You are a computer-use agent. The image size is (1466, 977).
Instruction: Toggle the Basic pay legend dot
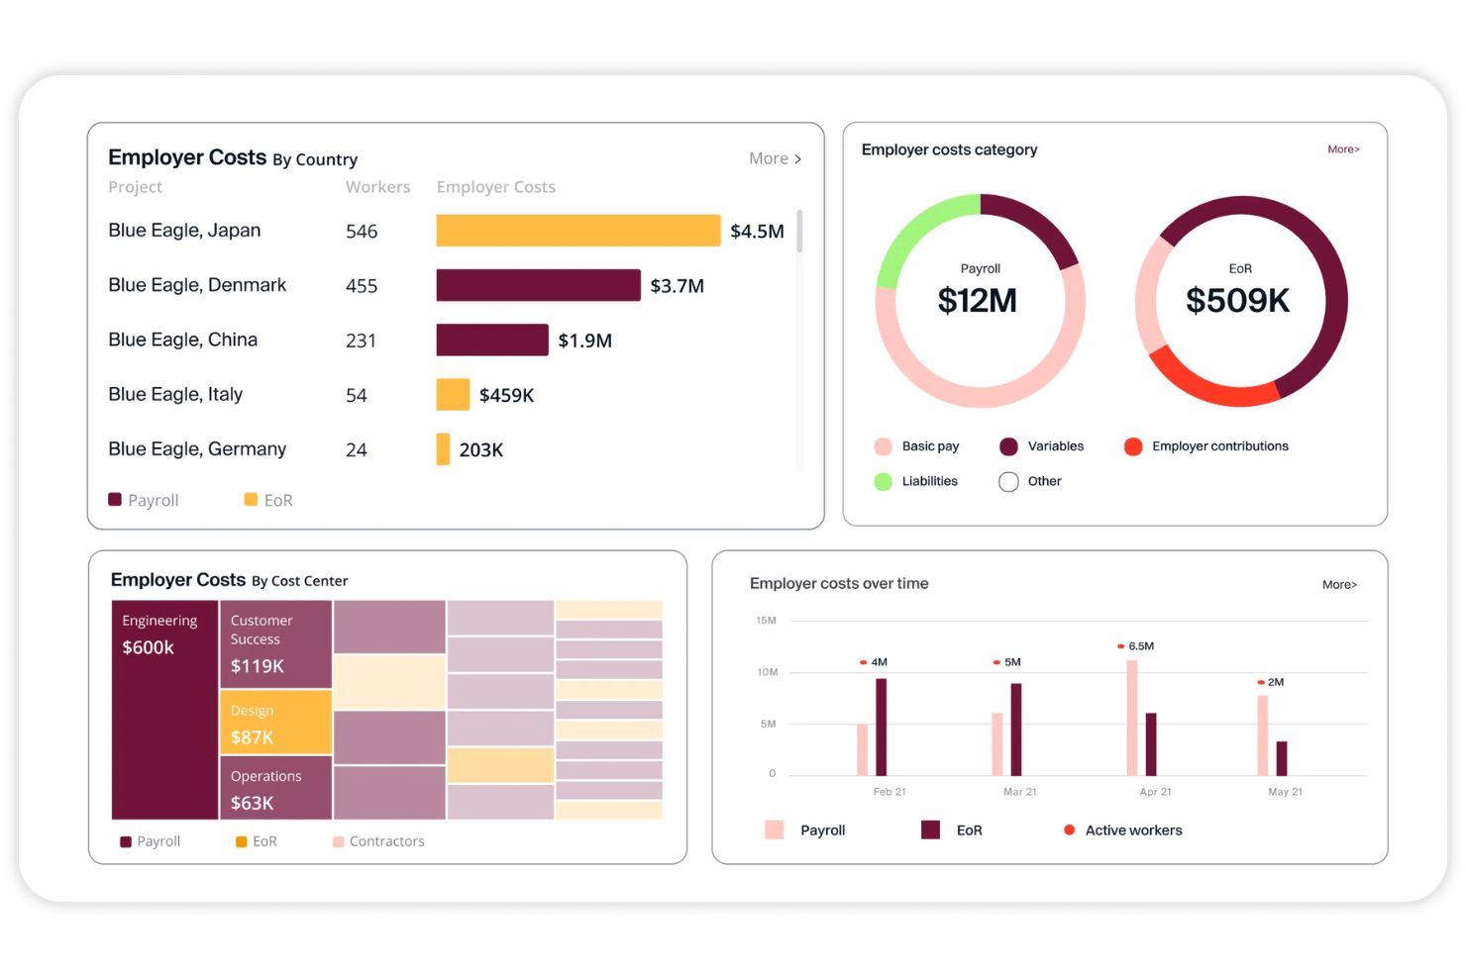point(884,446)
